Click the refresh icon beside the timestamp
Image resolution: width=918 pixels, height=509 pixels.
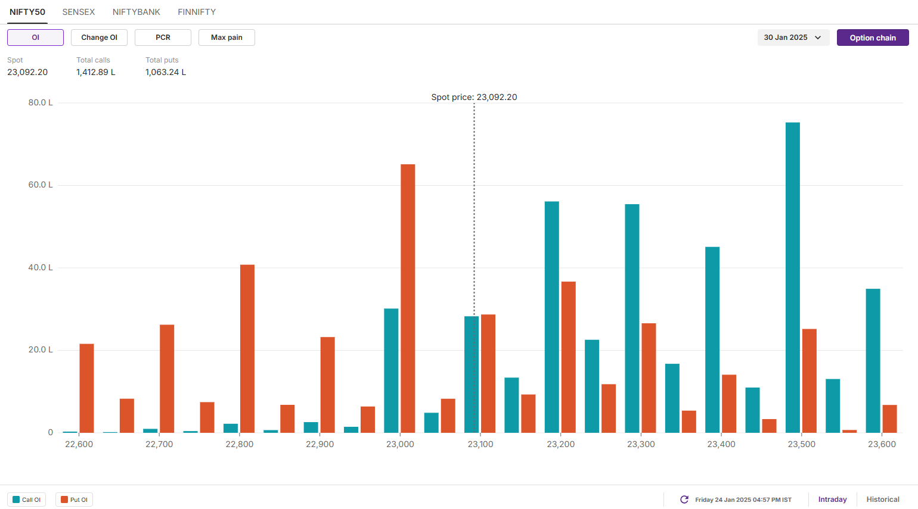(x=684, y=499)
